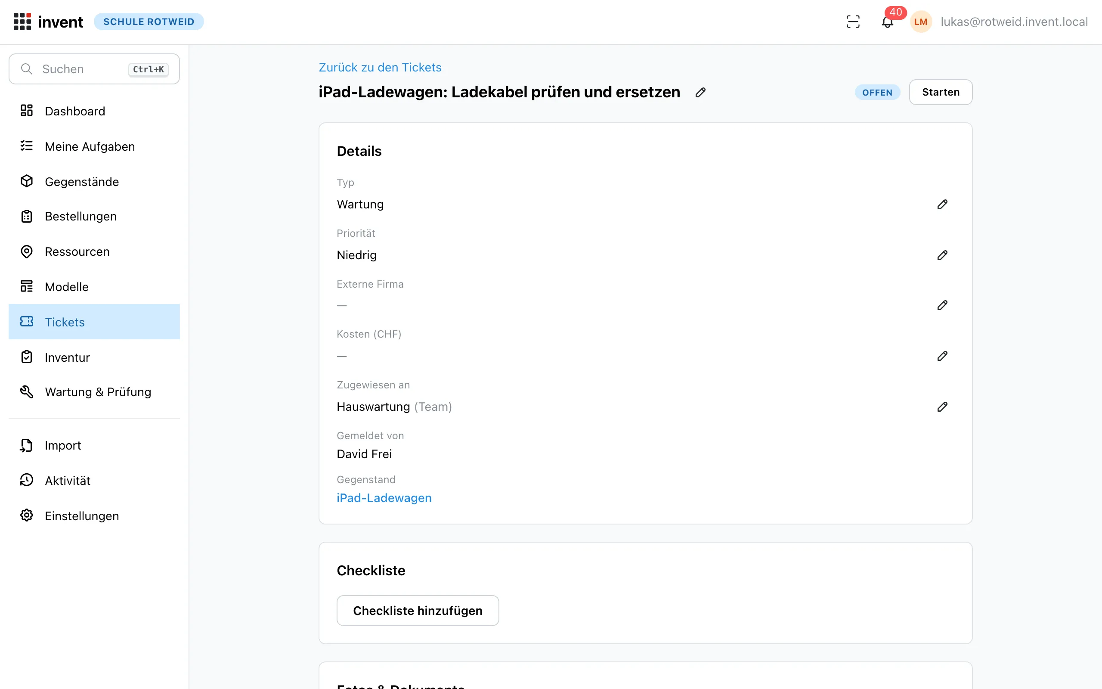Click the Wartung & Prüfung wrench icon
The height and width of the screenshot is (689, 1102).
pos(27,391)
